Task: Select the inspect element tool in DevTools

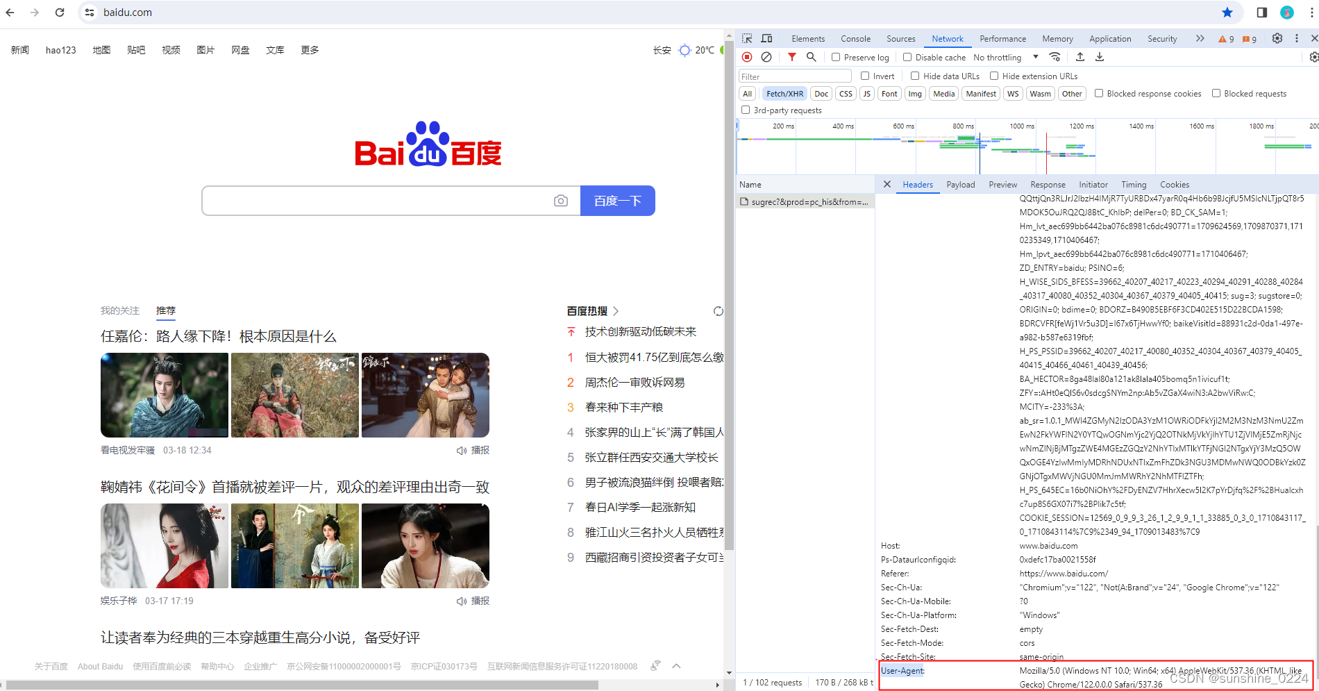Action: click(x=747, y=38)
